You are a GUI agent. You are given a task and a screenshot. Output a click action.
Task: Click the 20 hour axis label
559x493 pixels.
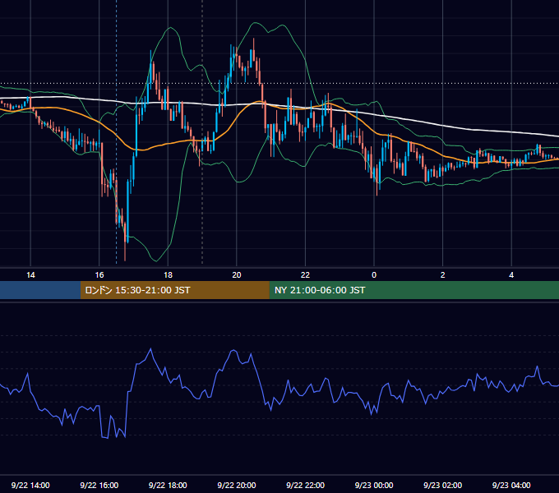pyautogui.click(x=237, y=275)
